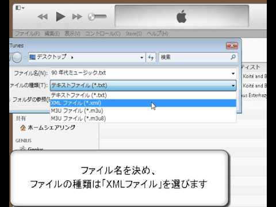Open the 編集(E) menu
The height and width of the screenshot is (207, 276).
coord(52,34)
